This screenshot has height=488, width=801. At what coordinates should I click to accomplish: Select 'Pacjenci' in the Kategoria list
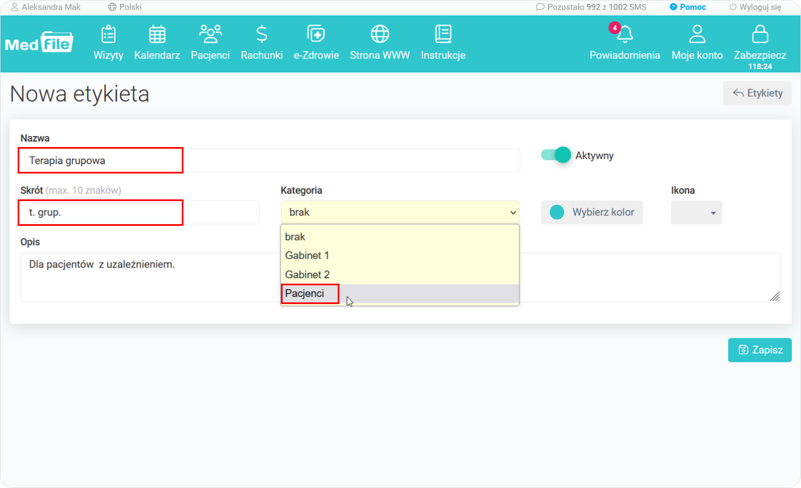pyautogui.click(x=400, y=294)
